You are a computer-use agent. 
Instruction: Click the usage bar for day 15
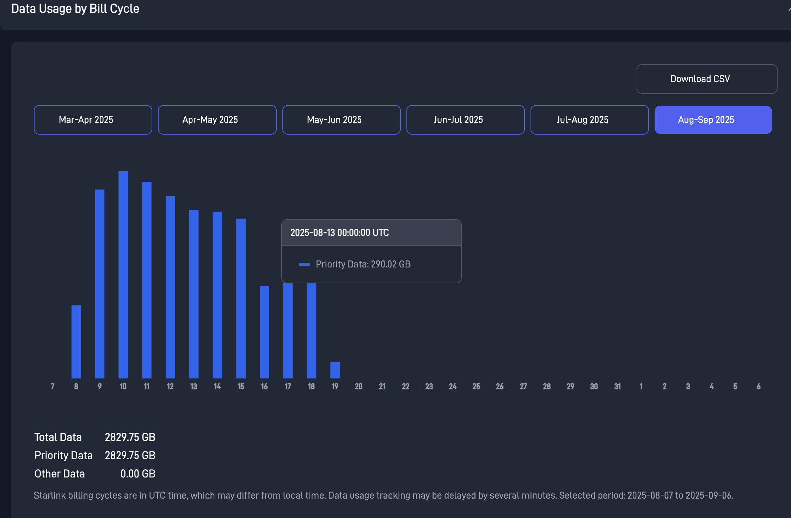point(241,298)
